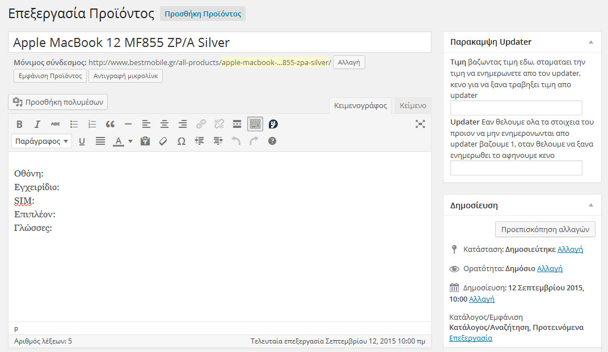
Task: Insert numbered list
Action: point(92,124)
